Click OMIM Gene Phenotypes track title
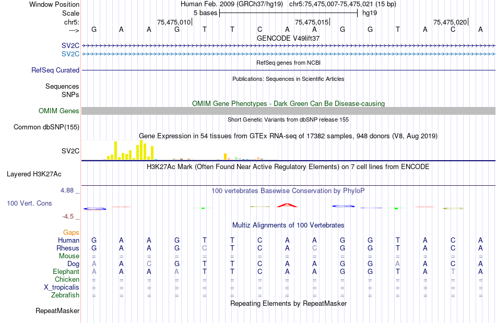Viewport: 496px width, 323px height. pyautogui.click(x=289, y=104)
